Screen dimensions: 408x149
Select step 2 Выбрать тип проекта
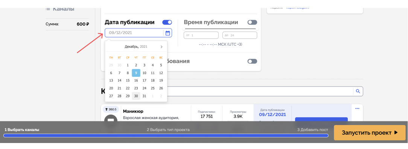pyautogui.click(x=168, y=130)
